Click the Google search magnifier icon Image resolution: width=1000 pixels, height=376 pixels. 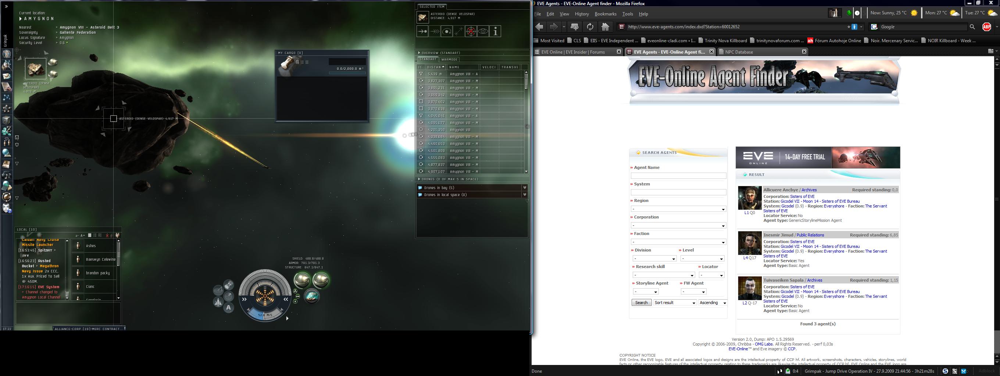click(x=972, y=27)
